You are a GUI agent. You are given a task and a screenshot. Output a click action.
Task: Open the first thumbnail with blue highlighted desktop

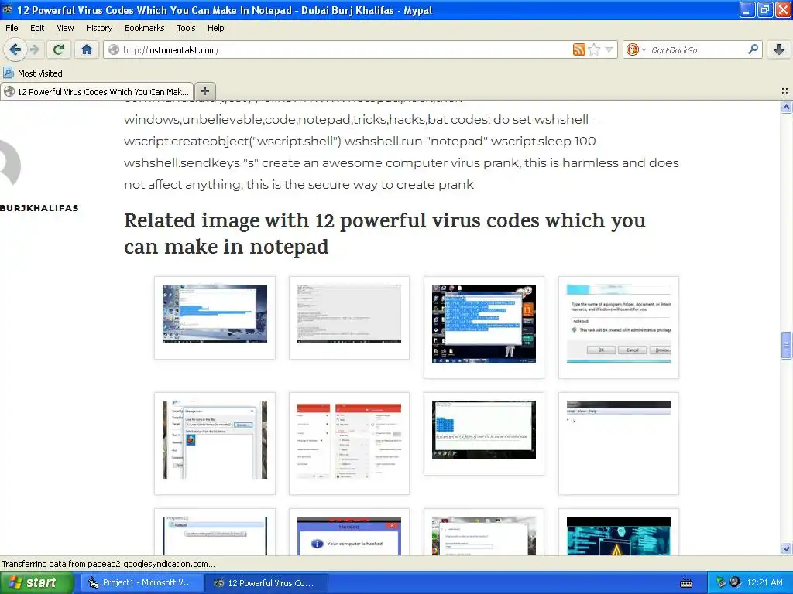[215, 314]
